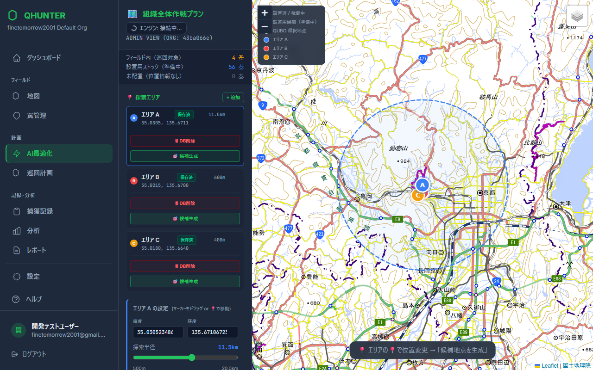Click the QHUNTER hexagon logo
The width and height of the screenshot is (593, 370).
13,15
